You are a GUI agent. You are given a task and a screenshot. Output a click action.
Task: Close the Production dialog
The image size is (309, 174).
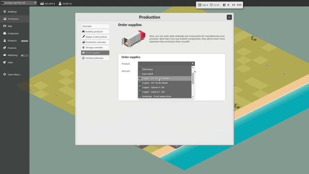point(229,17)
